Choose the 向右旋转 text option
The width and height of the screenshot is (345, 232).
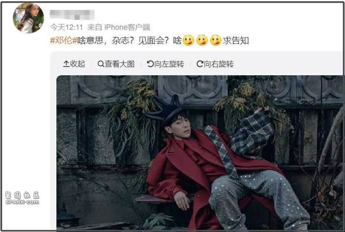[219, 64]
